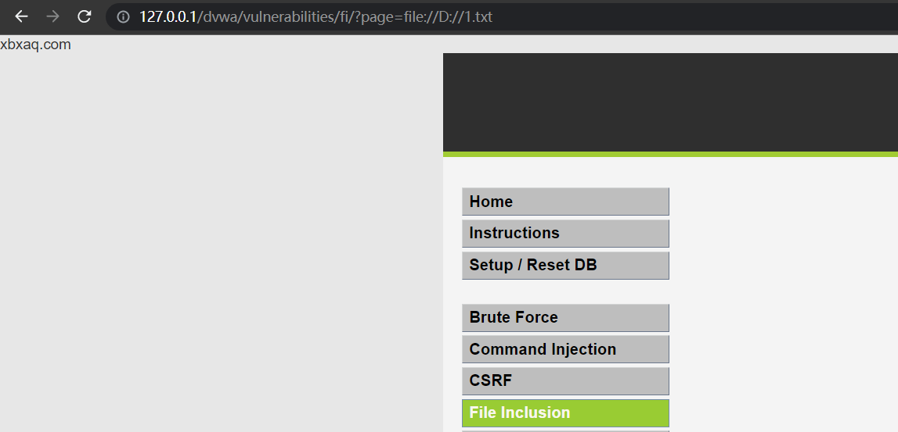Click the green divider under the header
898x432 pixels.
pyautogui.click(x=670, y=155)
